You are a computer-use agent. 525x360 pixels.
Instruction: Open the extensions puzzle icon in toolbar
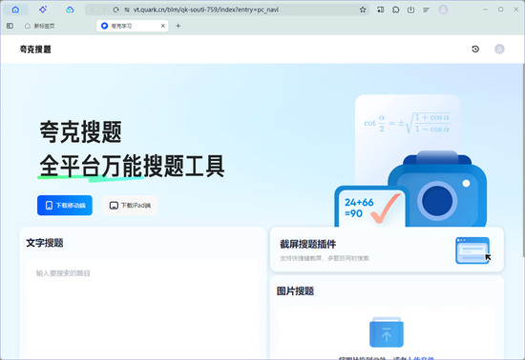click(396, 10)
